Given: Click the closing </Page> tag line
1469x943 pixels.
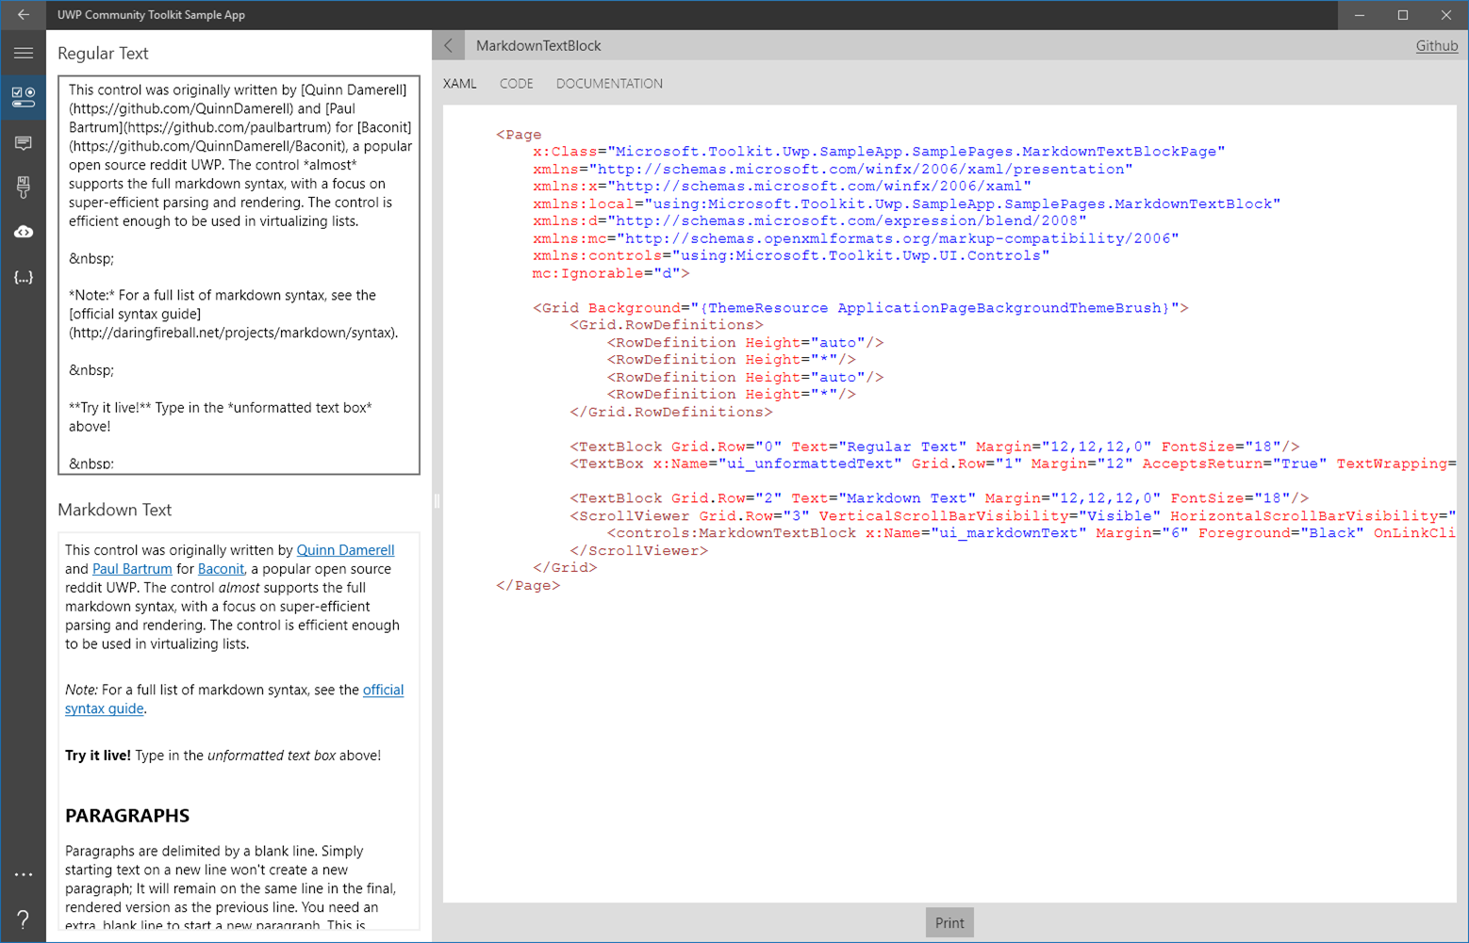Looking at the screenshot, I should (x=528, y=586).
